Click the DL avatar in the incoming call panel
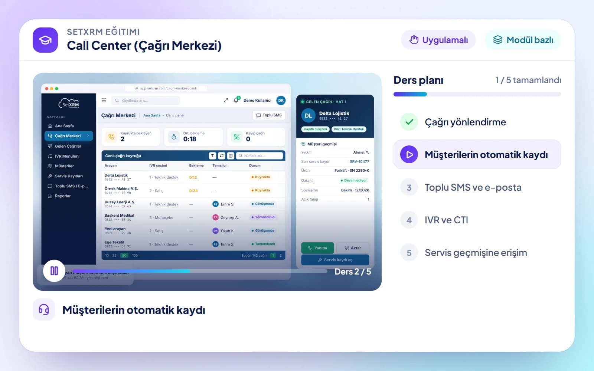Image resolution: width=594 pixels, height=371 pixels. pos(309,115)
